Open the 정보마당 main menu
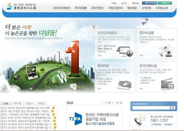The height and width of the screenshot is (131, 184). (132, 8)
